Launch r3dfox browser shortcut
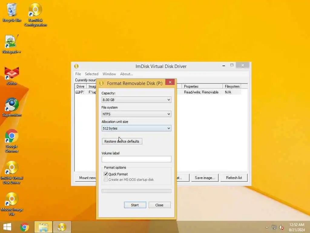The width and height of the screenshot is (310, 233). pos(12,76)
